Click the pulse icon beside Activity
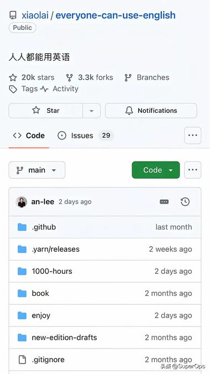This screenshot has width=210, height=374. (44, 89)
